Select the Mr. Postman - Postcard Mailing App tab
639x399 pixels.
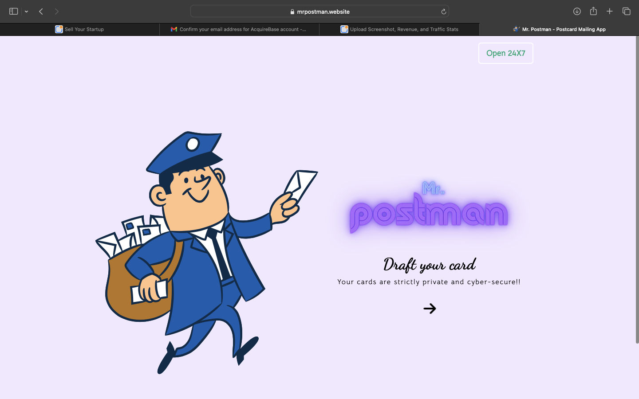[559, 29]
